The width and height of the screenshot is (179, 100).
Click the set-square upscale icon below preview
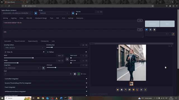click(137, 90)
